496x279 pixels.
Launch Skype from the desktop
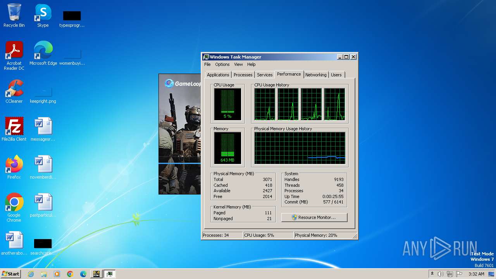point(43,15)
